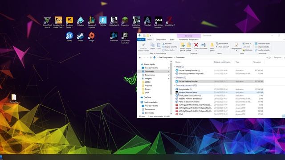Select the Battlefield Hardline desktop icon
The image size is (285, 160).
pos(136,22)
